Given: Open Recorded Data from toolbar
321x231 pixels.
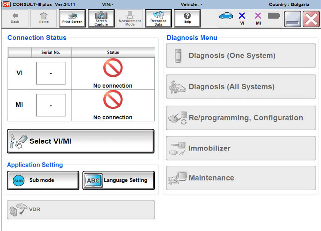Looking at the screenshot, I should (158, 18).
